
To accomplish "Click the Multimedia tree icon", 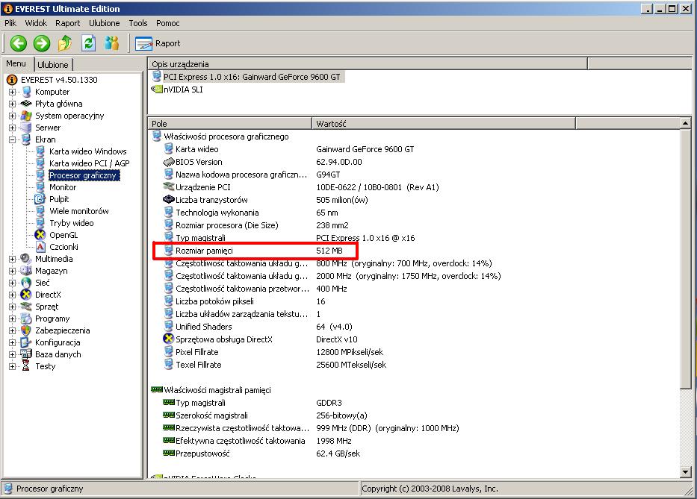I will [26, 258].
